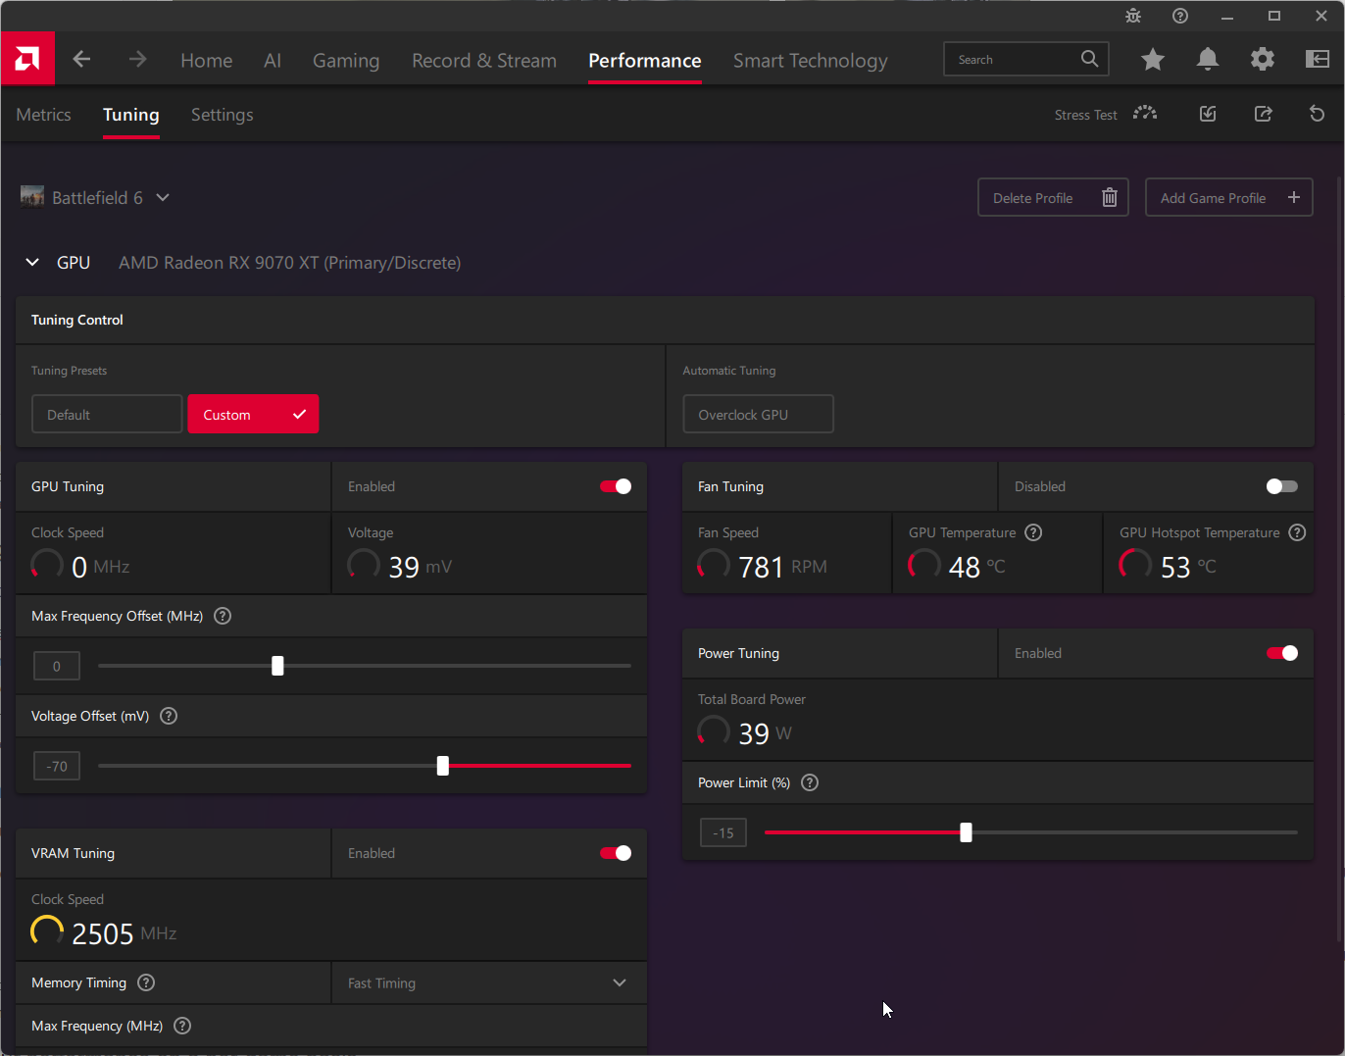The height and width of the screenshot is (1056, 1345).
Task: Go forward with the right arrow
Action: point(137,60)
